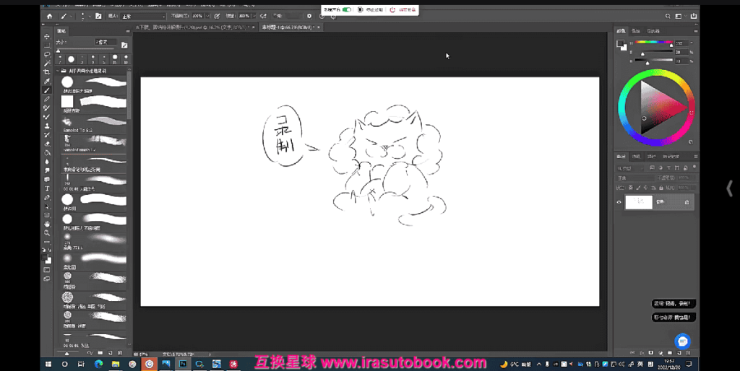Screen dimensions: 740x371
Task: Select the Hand tool
Action: pos(47,224)
